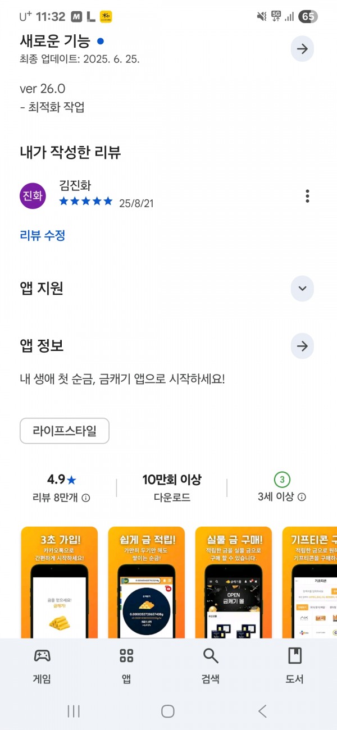
Task: Tap the info icon beside 리뷰 8만개
Action: pos(86,498)
